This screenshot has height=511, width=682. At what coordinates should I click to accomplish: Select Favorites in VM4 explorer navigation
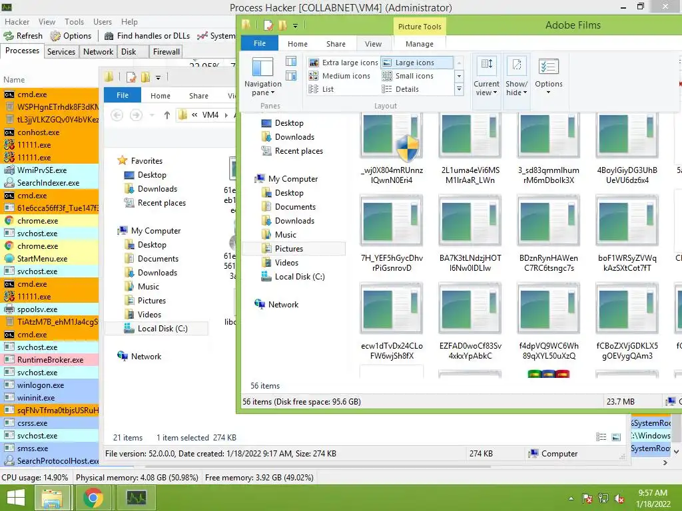point(140,161)
